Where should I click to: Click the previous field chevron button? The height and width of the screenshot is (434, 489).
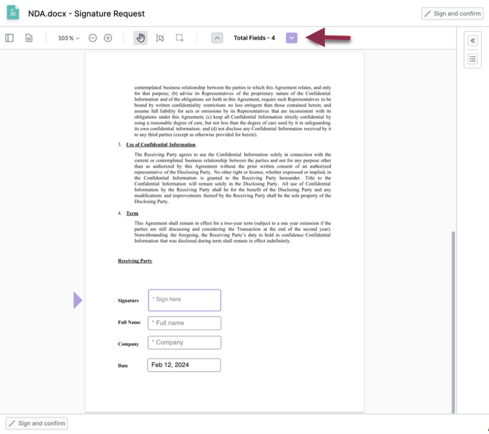coord(217,37)
